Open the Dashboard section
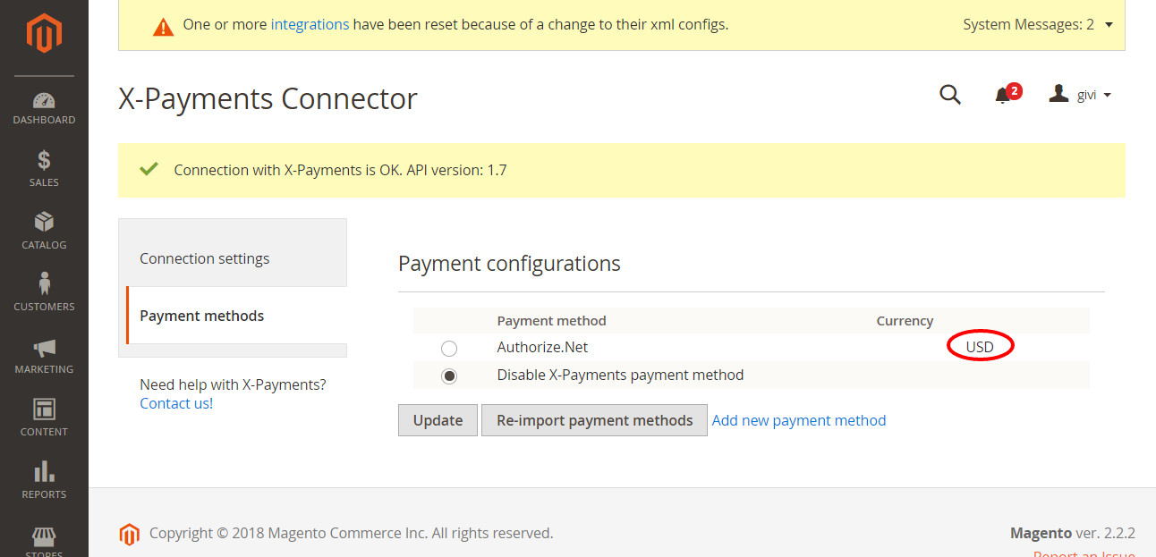Image resolution: width=1156 pixels, height=557 pixels. click(44, 108)
